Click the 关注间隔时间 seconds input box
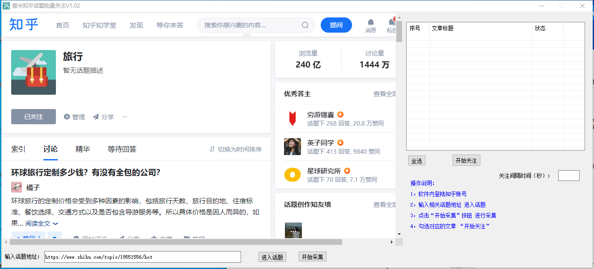The width and height of the screenshot is (594, 269). [x=569, y=176]
